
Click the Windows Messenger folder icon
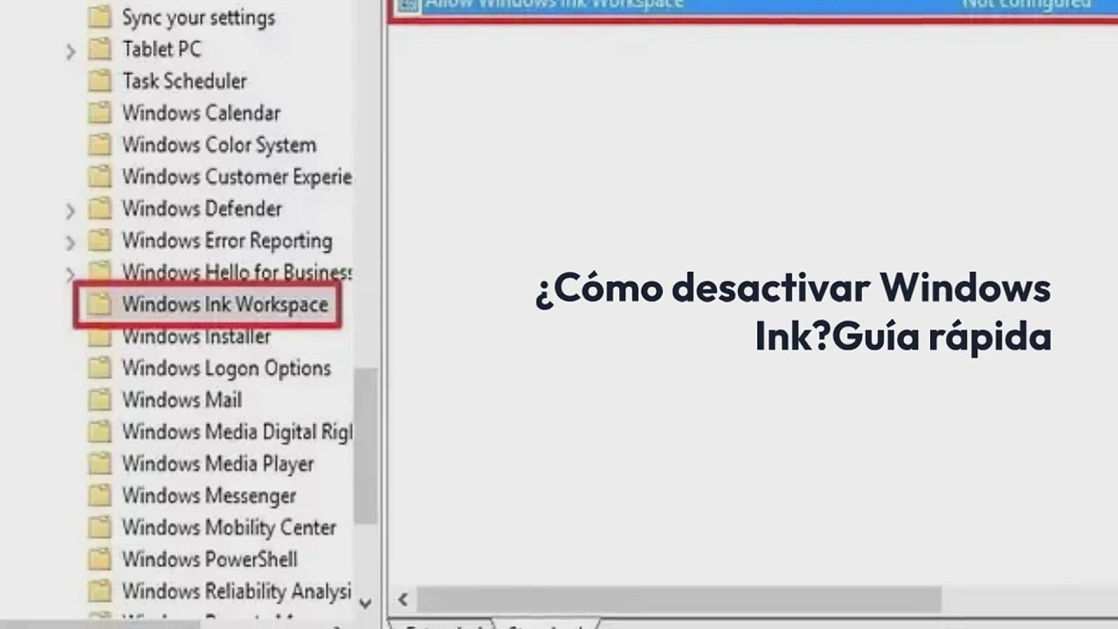[x=99, y=496]
